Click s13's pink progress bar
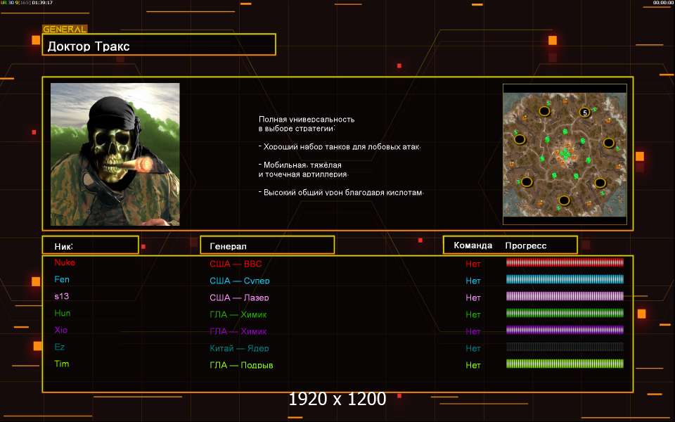675x422 pixels. 565,296
